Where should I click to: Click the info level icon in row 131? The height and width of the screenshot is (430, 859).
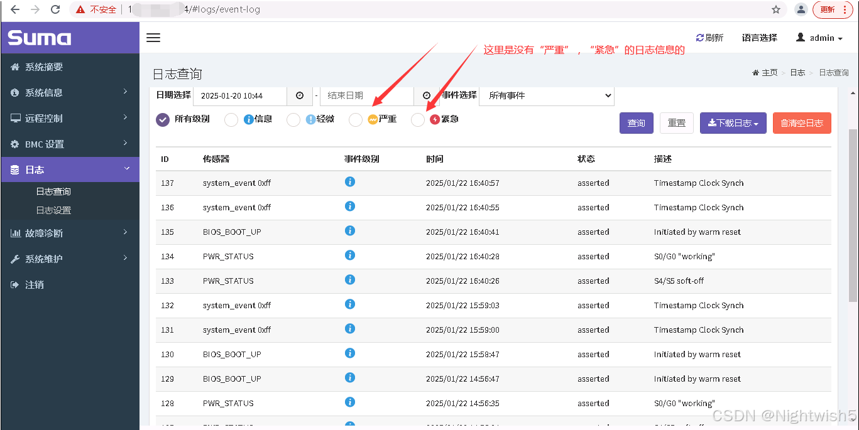point(350,329)
